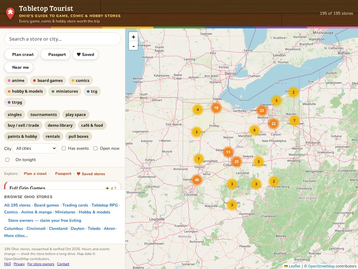
Task: Browse stores in Cincinnati link
Action: 36,229
